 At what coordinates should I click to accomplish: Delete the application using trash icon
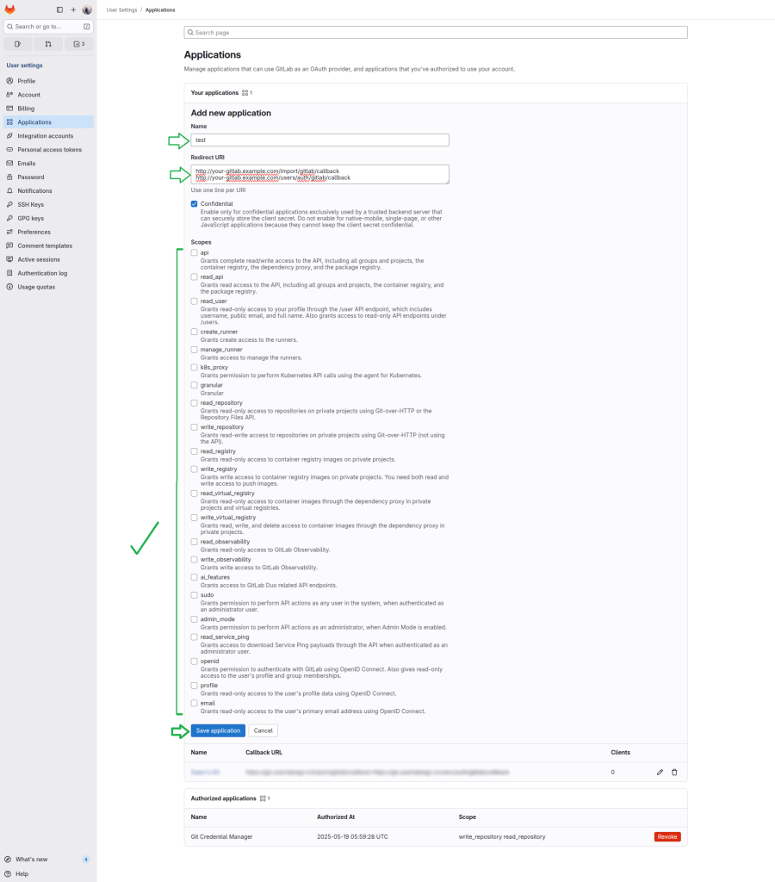(x=674, y=772)
